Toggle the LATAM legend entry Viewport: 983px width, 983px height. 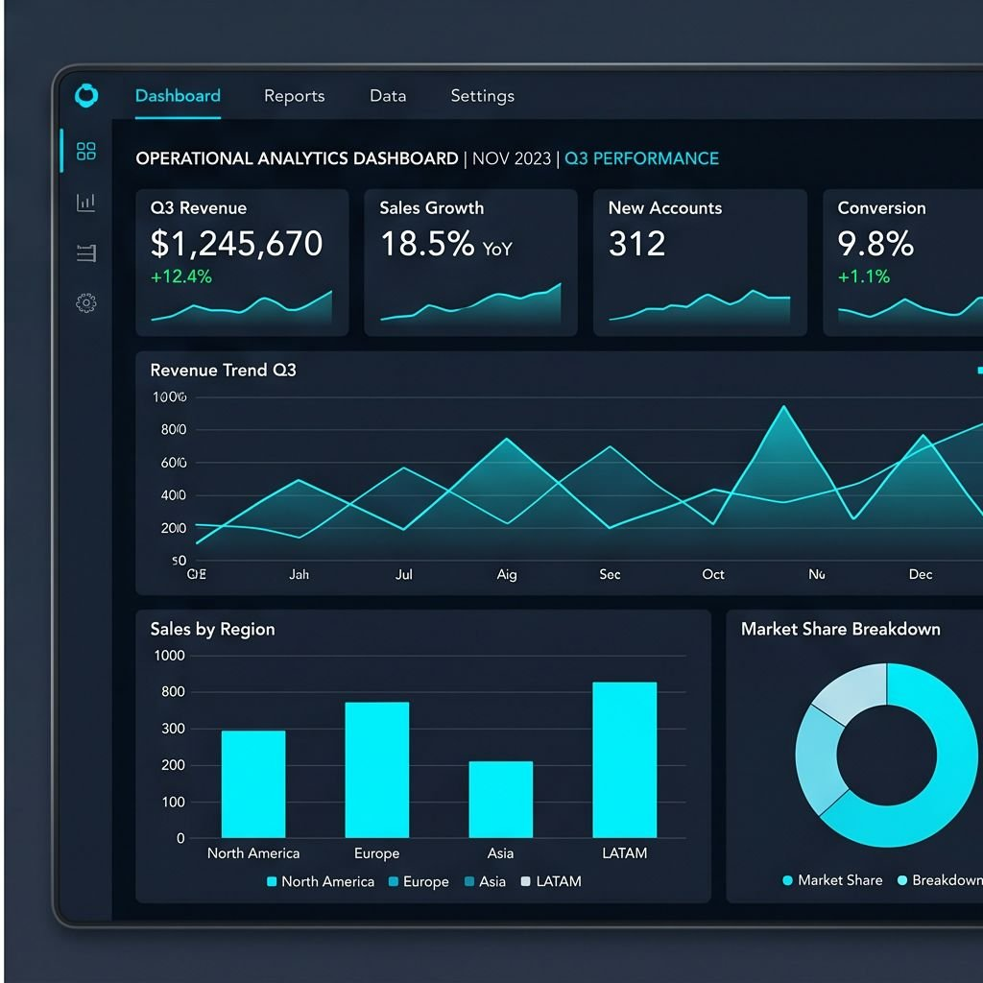click(x=551, y=881)
